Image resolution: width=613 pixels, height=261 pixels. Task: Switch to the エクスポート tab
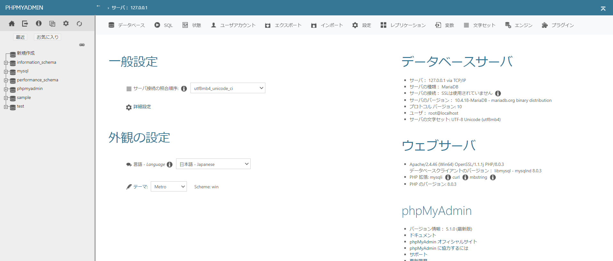[283, 25]
